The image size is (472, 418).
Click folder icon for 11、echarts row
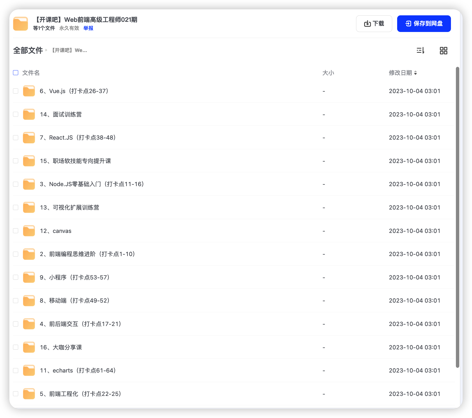click(29, 370)
